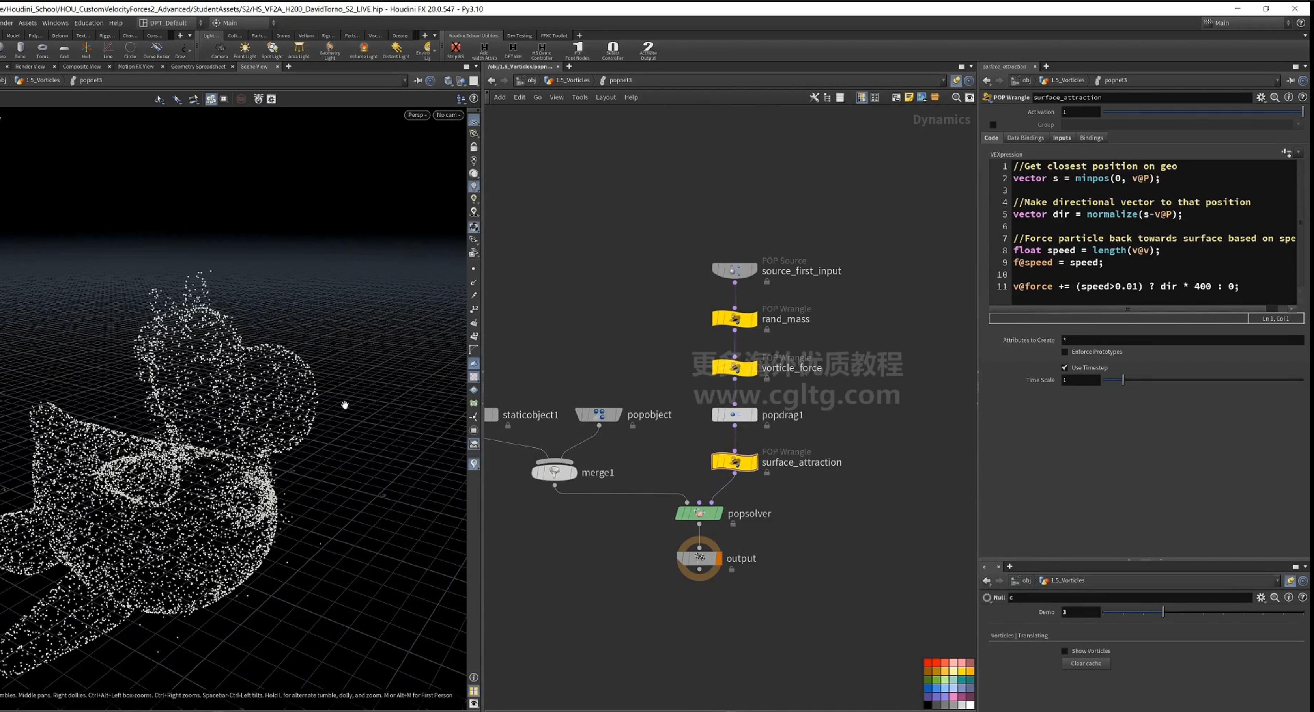Open the gear menu for POP Wrangle parameters
Screen dimensions: 1314x712
1261,97
